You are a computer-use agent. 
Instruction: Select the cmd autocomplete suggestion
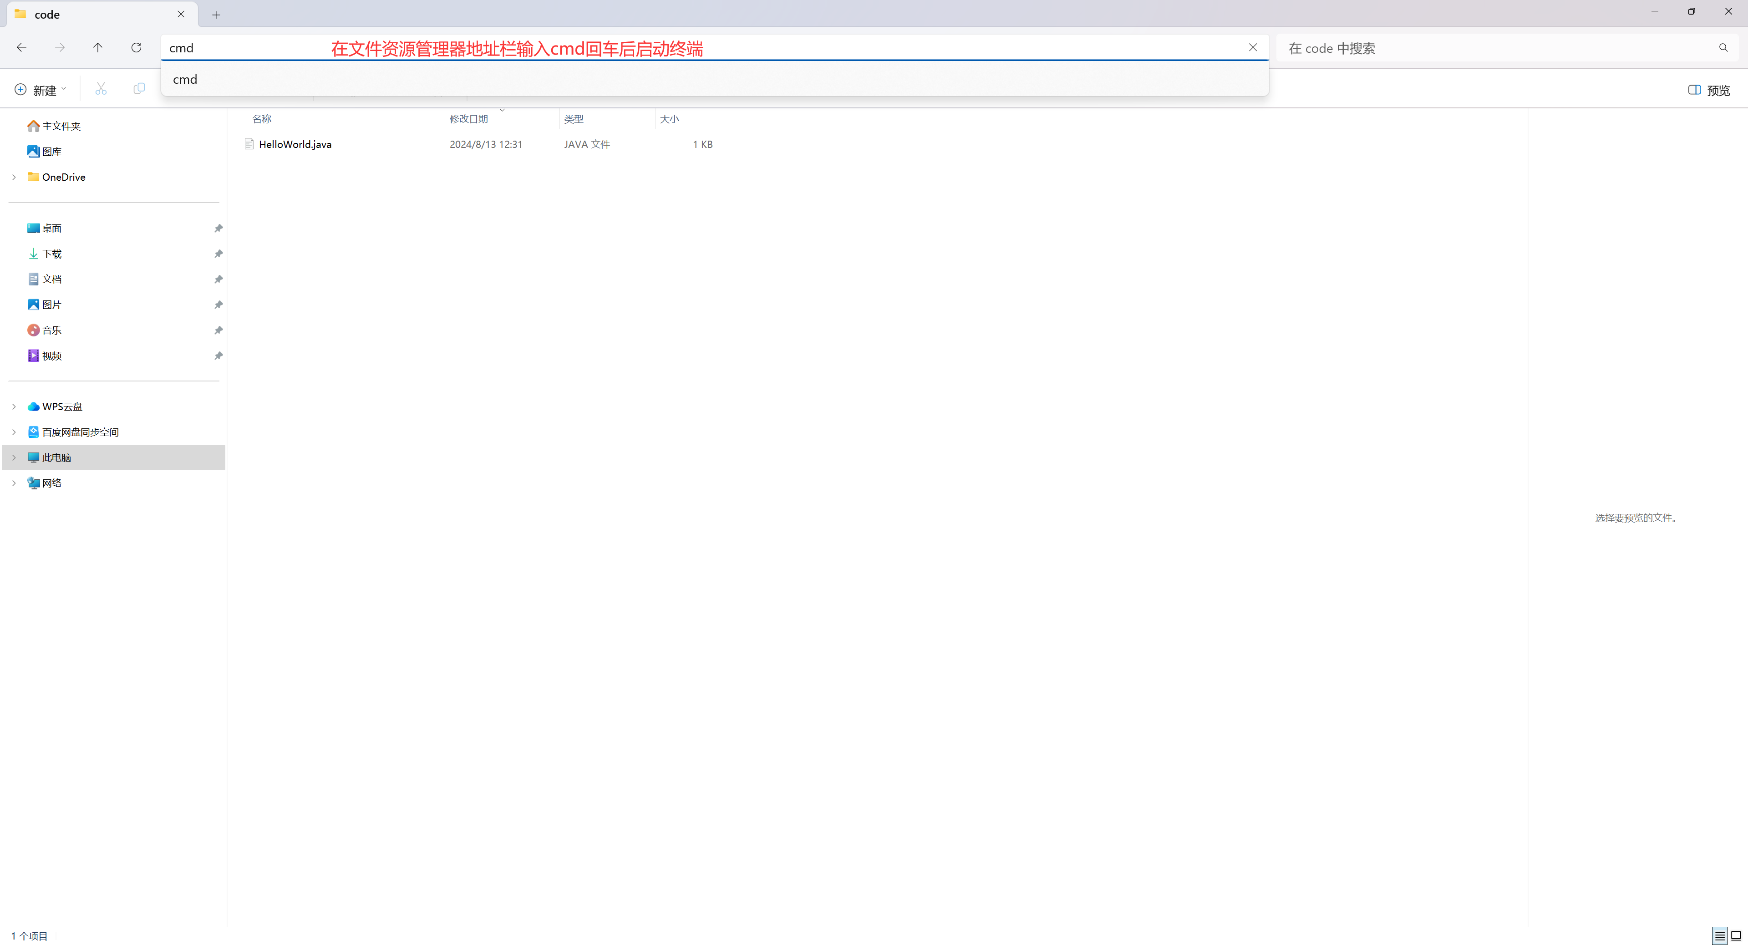tap(185, 79)
